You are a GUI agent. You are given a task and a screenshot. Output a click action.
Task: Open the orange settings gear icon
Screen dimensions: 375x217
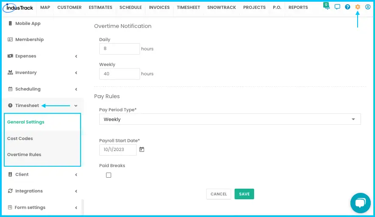(358, 7)
